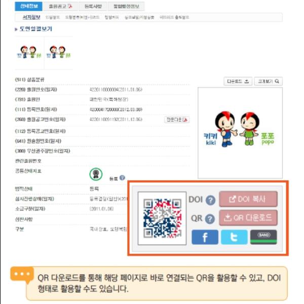
Task: Click the help icon beside 등록 status
Action: (x=122, y=178)
